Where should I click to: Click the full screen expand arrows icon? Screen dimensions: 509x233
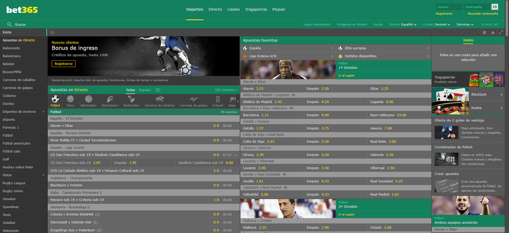tap(501, 33)
